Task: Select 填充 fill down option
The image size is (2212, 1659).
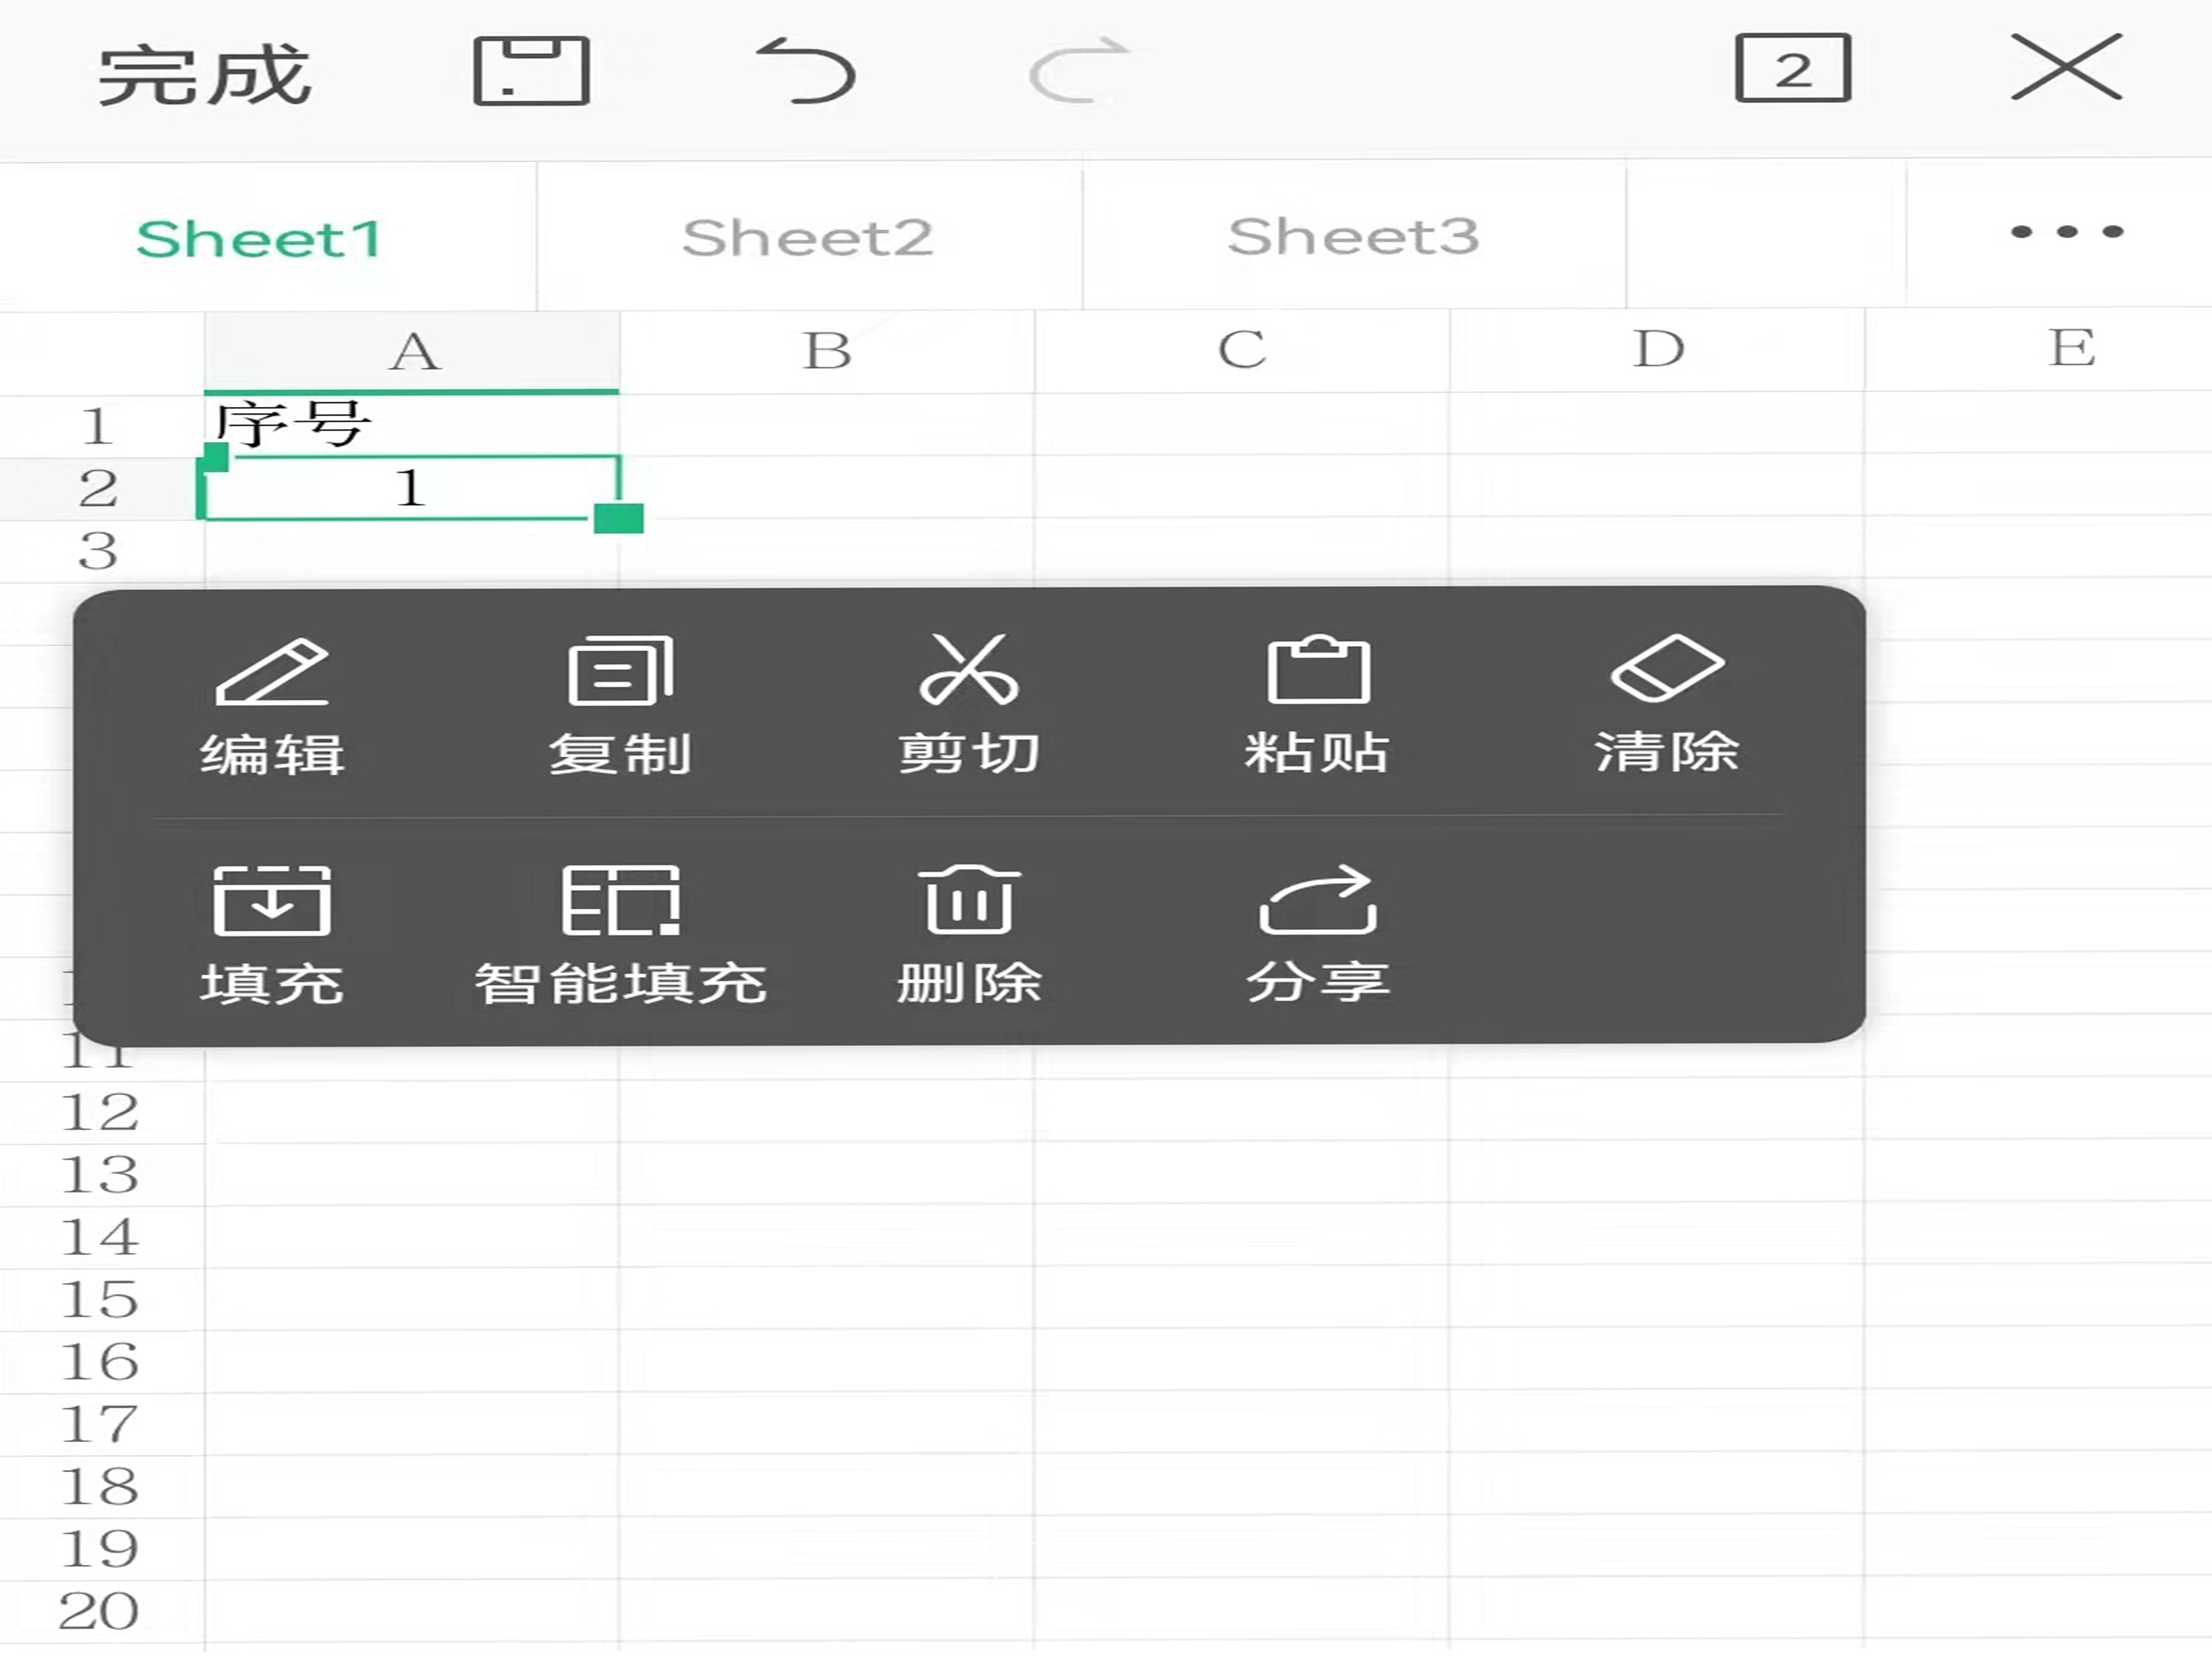Action: point(272,935)
